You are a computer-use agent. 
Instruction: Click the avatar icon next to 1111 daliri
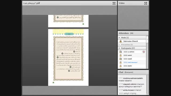coord(121,66)
